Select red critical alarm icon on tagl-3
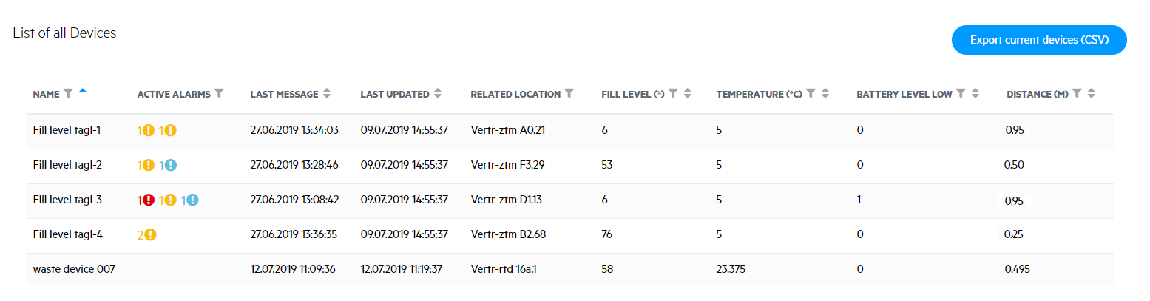Image resolution: width=1150 pixels, height=301 pixels. [148, 200]
